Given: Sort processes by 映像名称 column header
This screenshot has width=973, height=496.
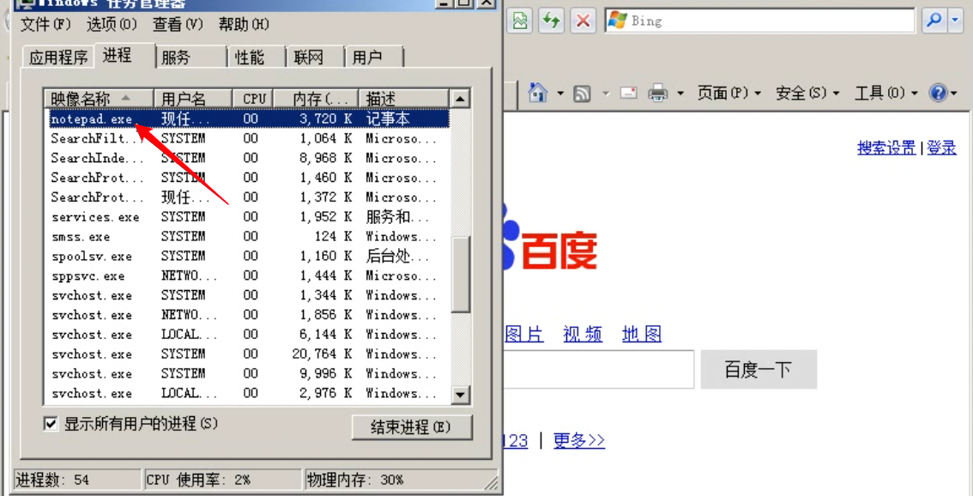Looking at the screenshot, I should (x=99, y=98).
